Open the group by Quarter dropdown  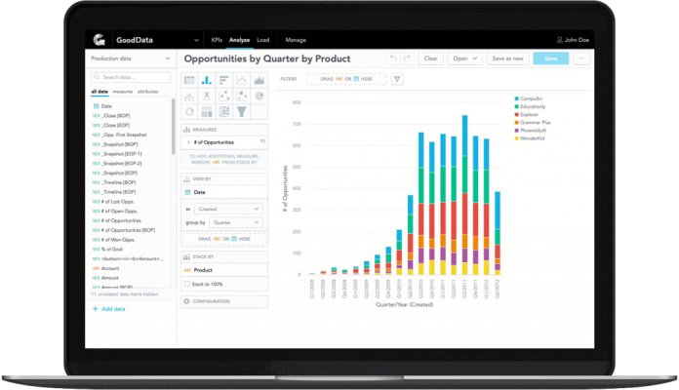[235, 222]
